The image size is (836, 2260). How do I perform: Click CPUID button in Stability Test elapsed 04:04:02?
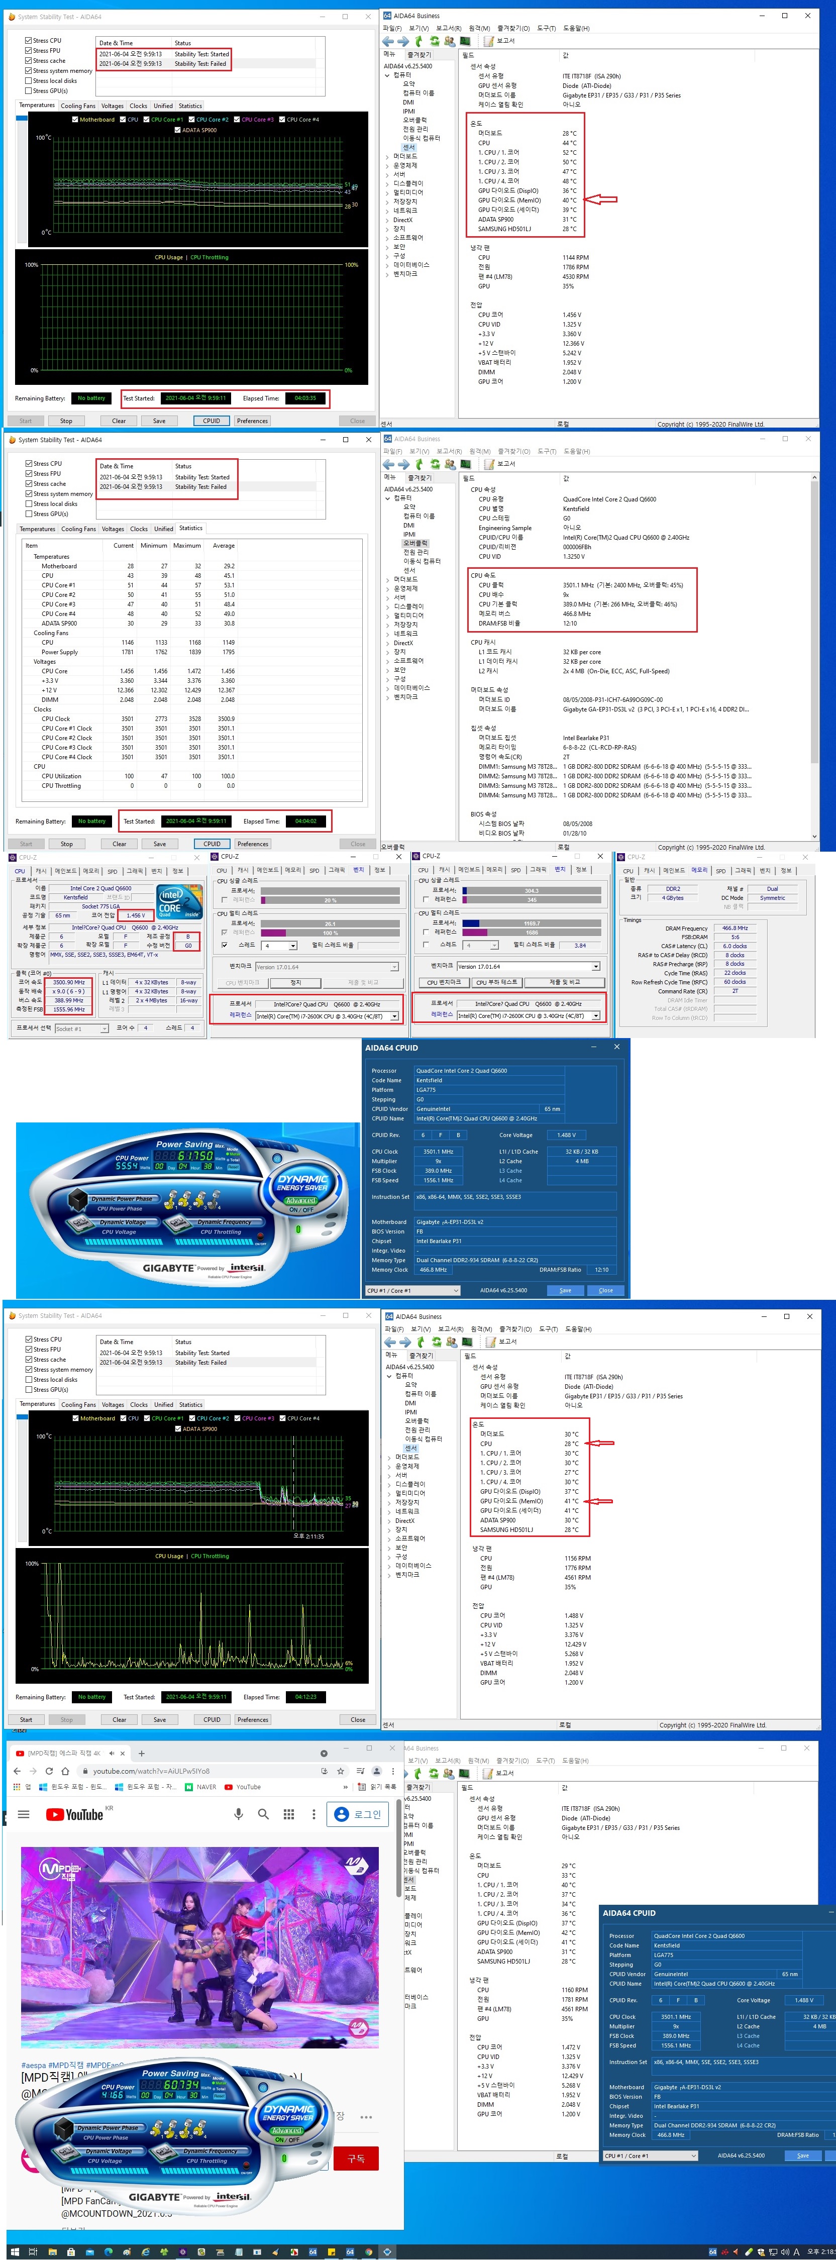[x=213, y=844]
